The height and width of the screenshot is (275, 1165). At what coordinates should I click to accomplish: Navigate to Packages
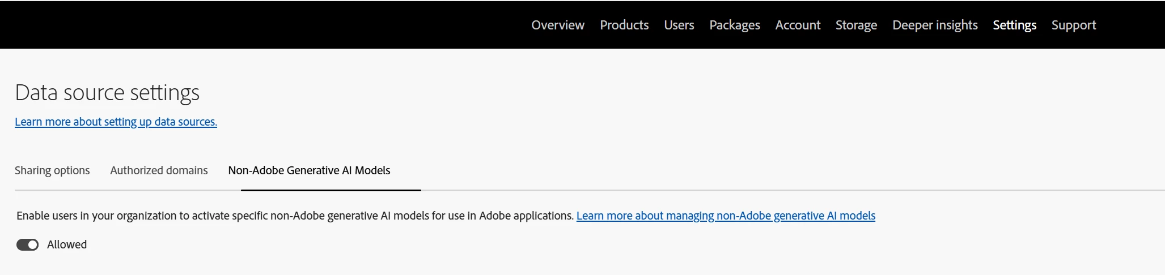click(734, 25)
